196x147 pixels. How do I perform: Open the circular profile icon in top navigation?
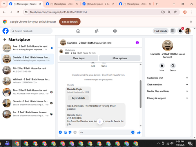115,31
